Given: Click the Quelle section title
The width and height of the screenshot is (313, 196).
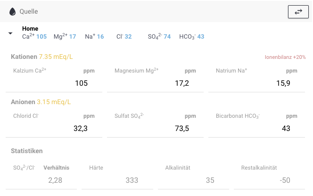Looking at the screenshot, I should pos(29,11).
